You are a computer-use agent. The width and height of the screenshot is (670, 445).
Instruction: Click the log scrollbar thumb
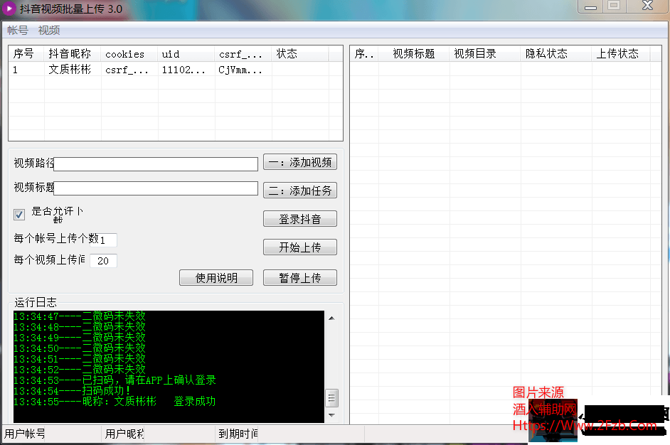[x=331, y=397]
